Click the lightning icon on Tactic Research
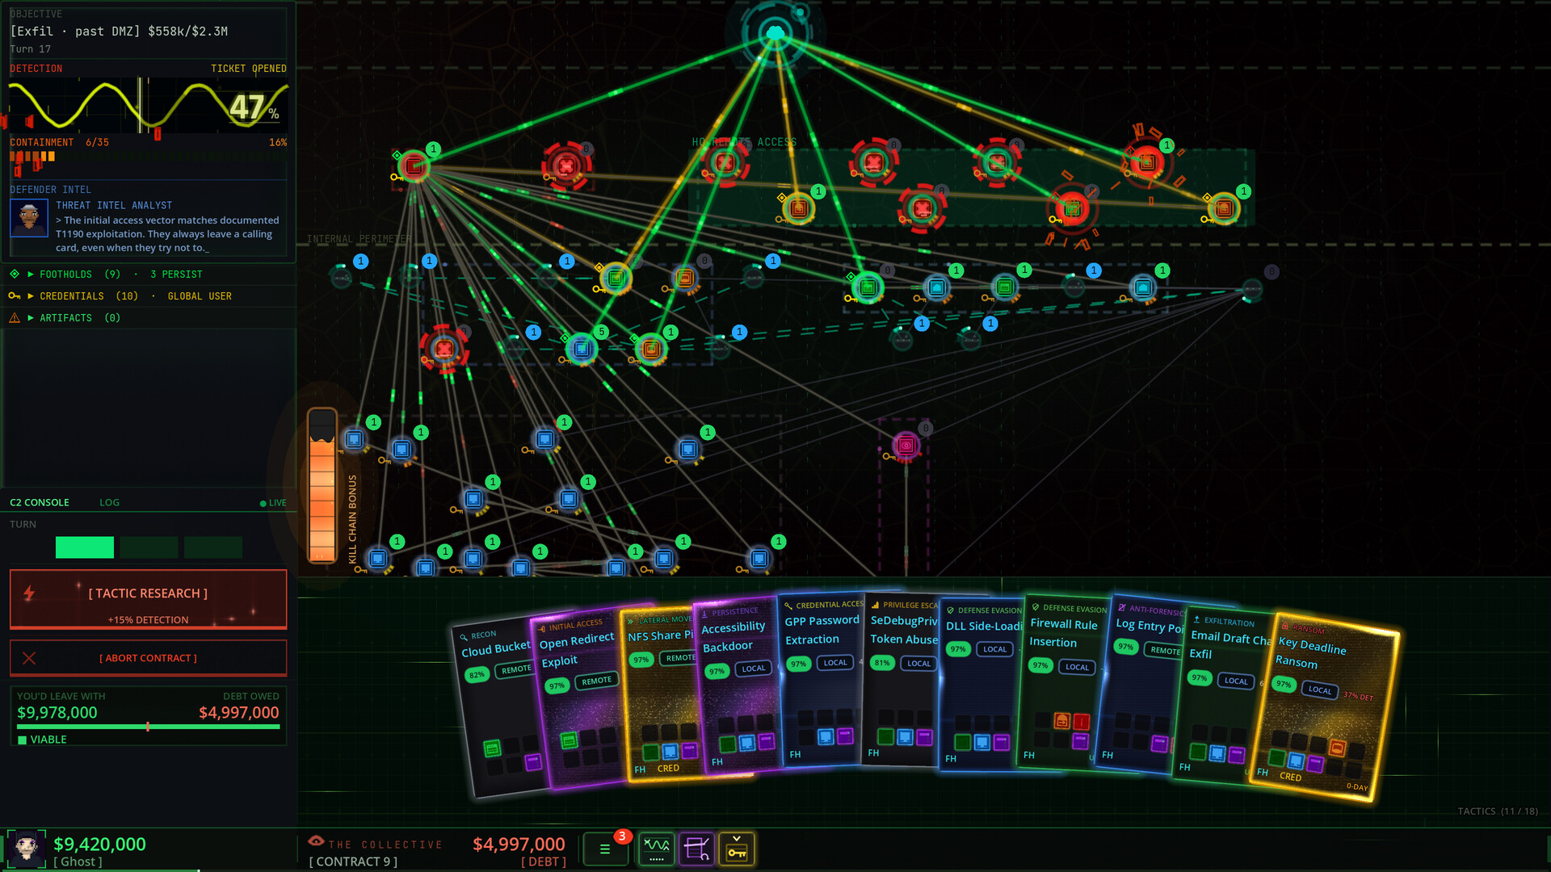The image size is (1551, 872). click(29, 593)
